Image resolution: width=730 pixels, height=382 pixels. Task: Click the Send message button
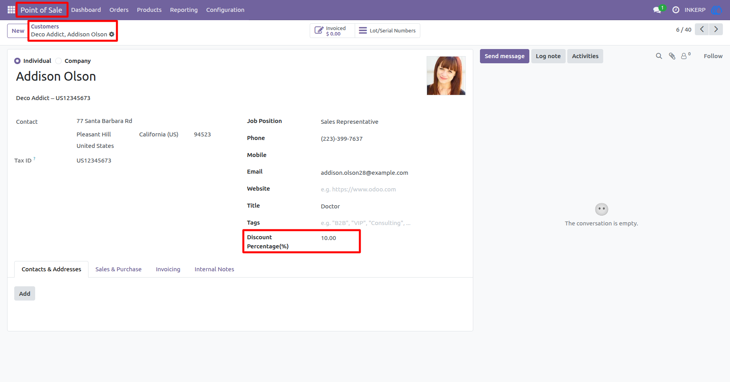point(504,56)
